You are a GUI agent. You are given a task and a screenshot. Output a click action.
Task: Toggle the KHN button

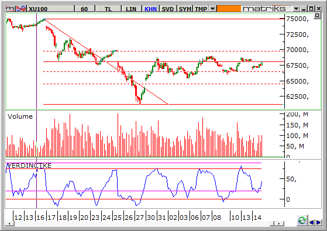150,9
